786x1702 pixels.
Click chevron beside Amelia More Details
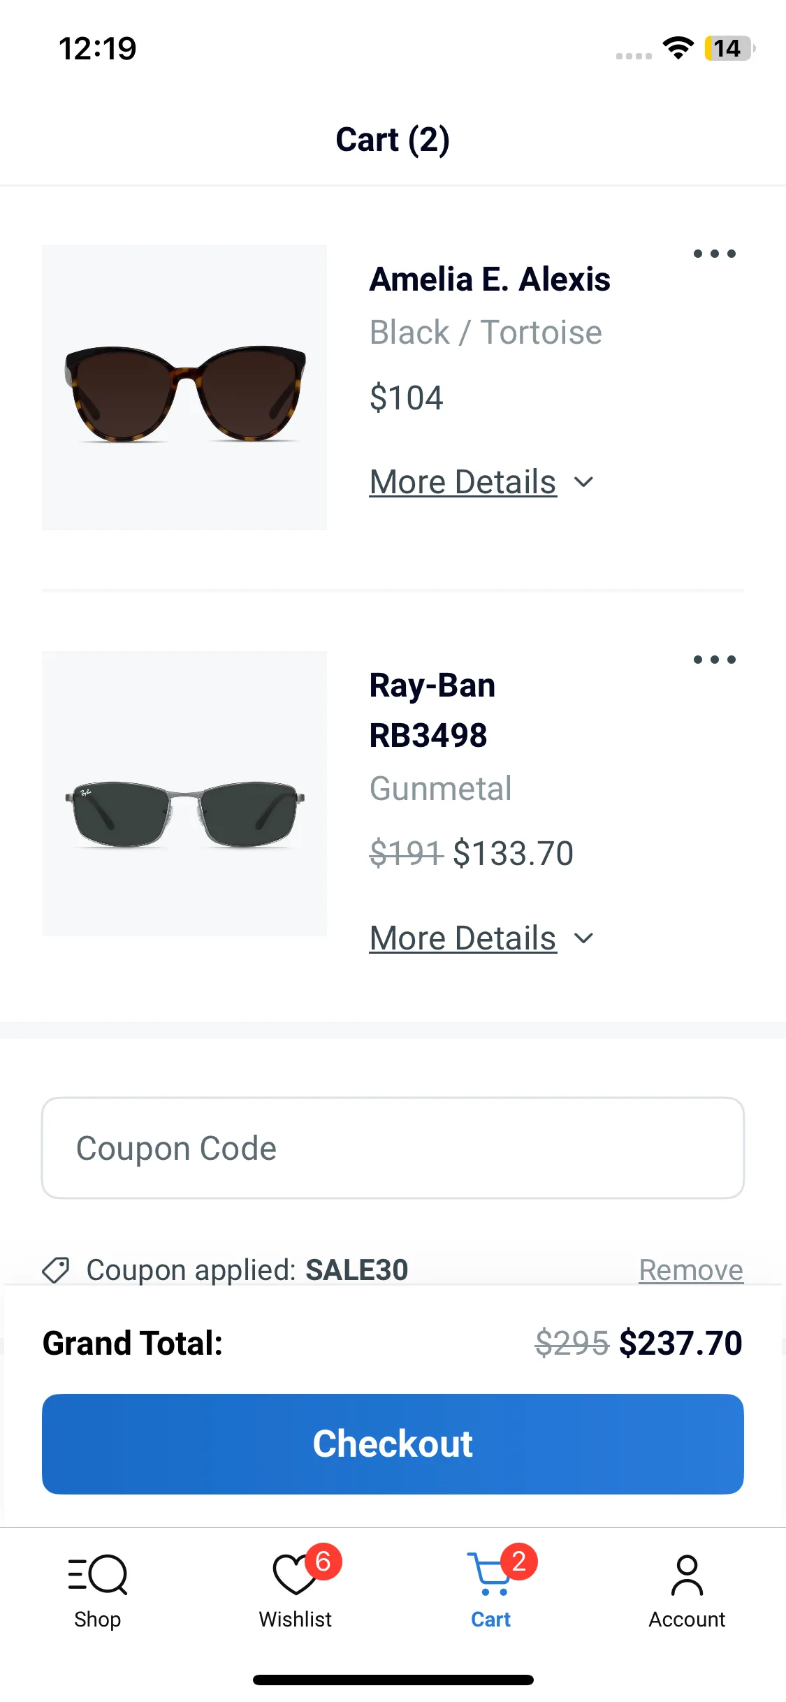point(583,482)
